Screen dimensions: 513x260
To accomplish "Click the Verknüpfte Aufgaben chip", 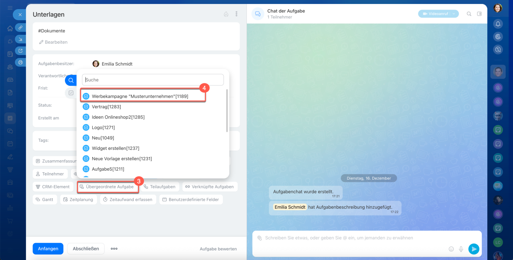I will 210,187.
